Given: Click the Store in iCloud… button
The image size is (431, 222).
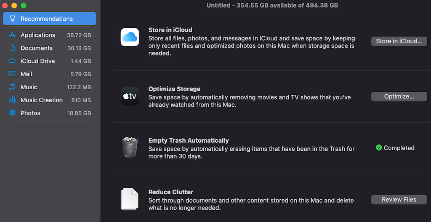Looking at the screenshot, I should pos(399,41).
